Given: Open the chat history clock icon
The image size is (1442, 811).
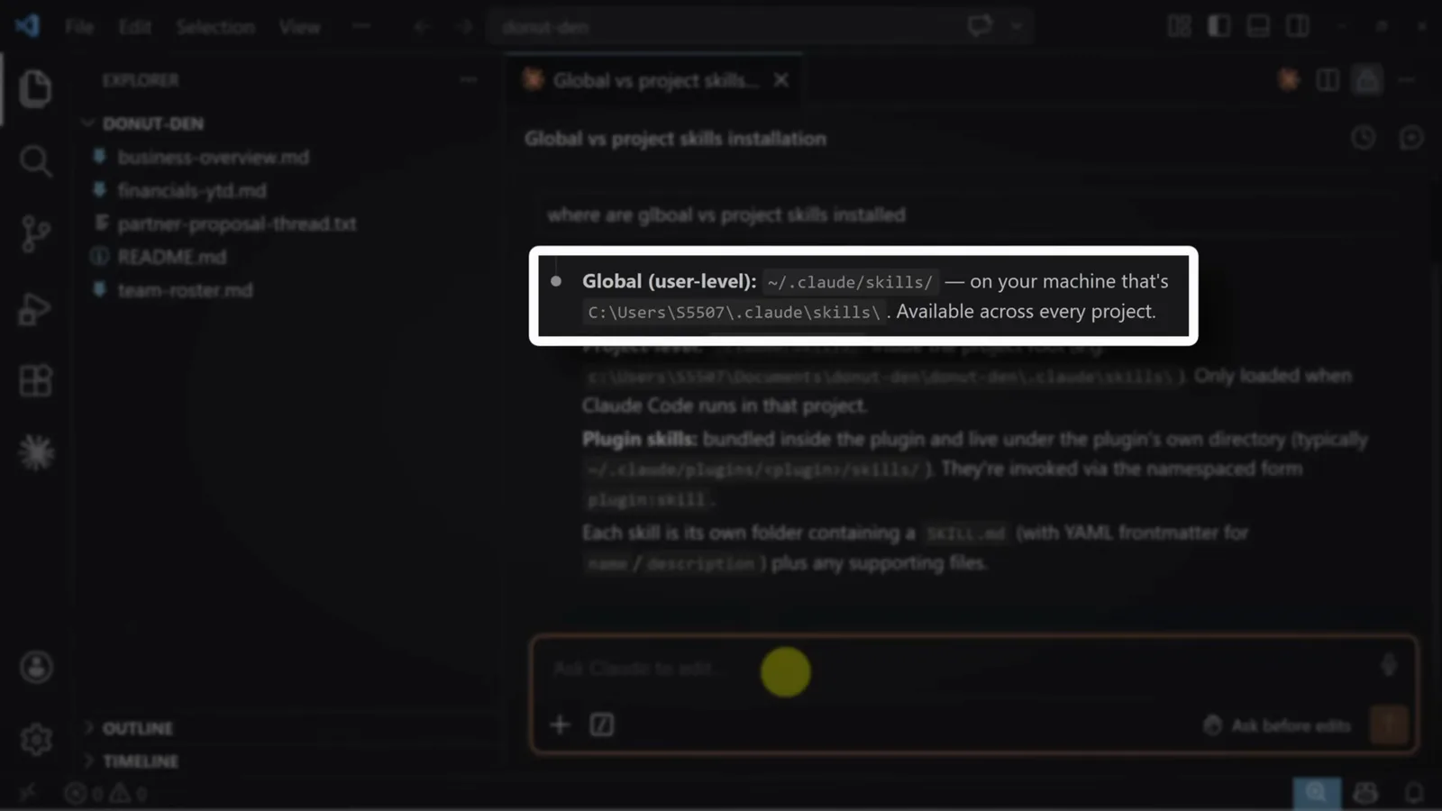Looking at the screenshot, I should coord(1364,138).
